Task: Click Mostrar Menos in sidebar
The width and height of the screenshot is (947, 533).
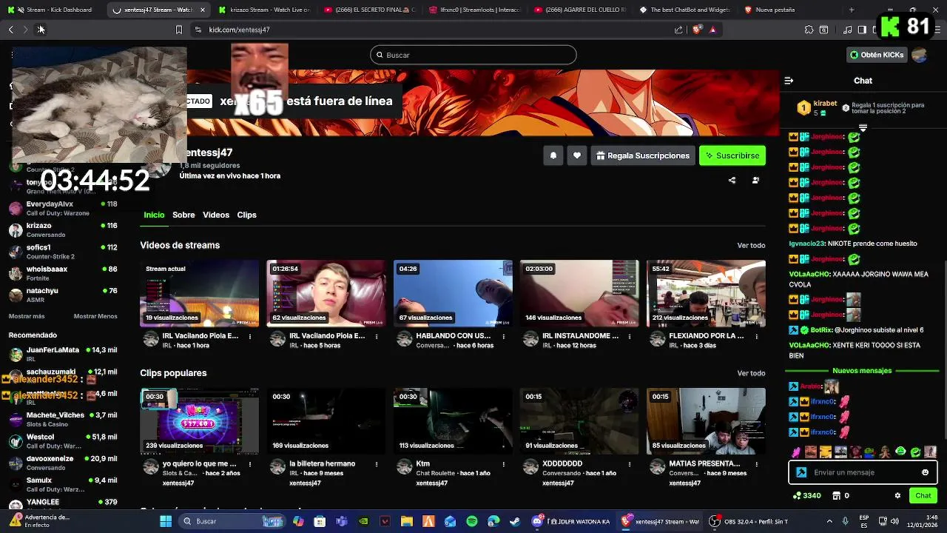Action: click(95, 316)
